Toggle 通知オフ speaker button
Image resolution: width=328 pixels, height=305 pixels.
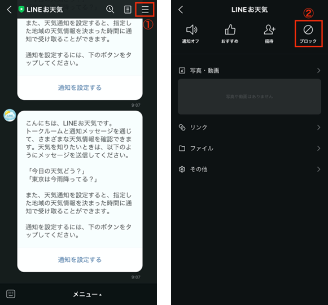tap(191, 34)
